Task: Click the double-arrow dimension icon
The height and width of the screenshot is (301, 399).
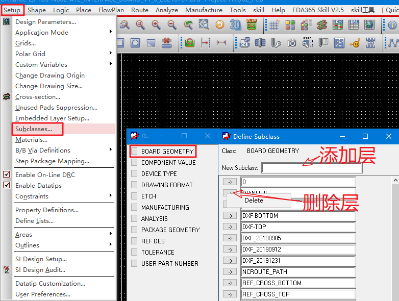Action: 221,43
